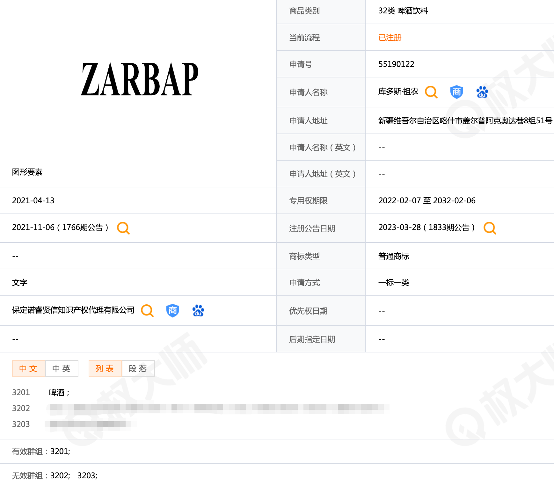Viewport: 554px width, 485px height.
Task: Click the 已注册 status text
Action: click(390, 38)
